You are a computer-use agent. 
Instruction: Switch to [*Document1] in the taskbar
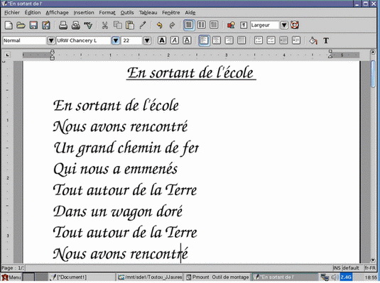click(x=82, y=277)
